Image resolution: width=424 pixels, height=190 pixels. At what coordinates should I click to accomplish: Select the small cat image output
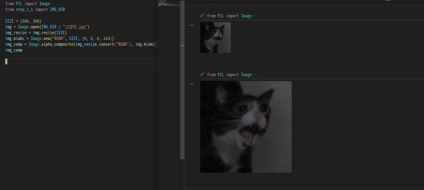(216, 38)
